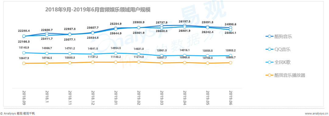Select the orange data point at 2018.1
The height and width of the screenshot is (116, 329).
[47, 63]
